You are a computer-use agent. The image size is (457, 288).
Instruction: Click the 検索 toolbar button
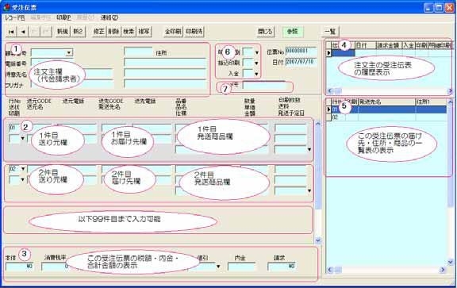click(x=129, y=32)
